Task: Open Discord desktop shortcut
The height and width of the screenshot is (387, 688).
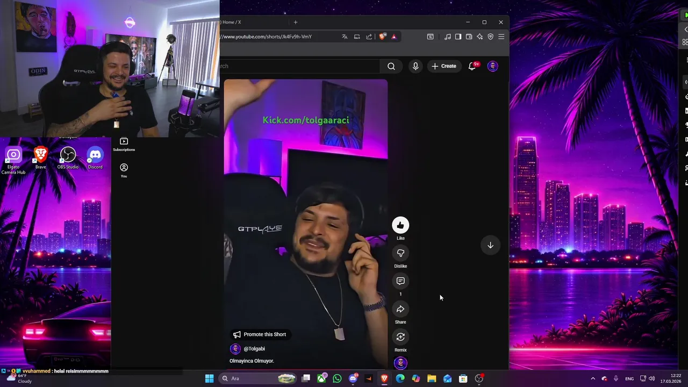Action: click(95, 159)
